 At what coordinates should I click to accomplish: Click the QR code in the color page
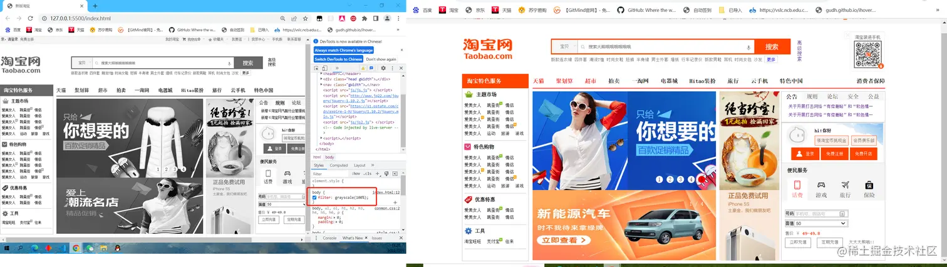867,55
